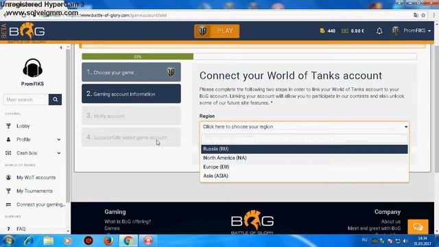Open Lobby from the sidebar

(x=23, y=126)
